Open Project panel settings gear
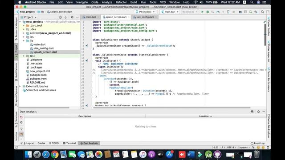Viewport: 285px width, 160px height. point(72,17)
